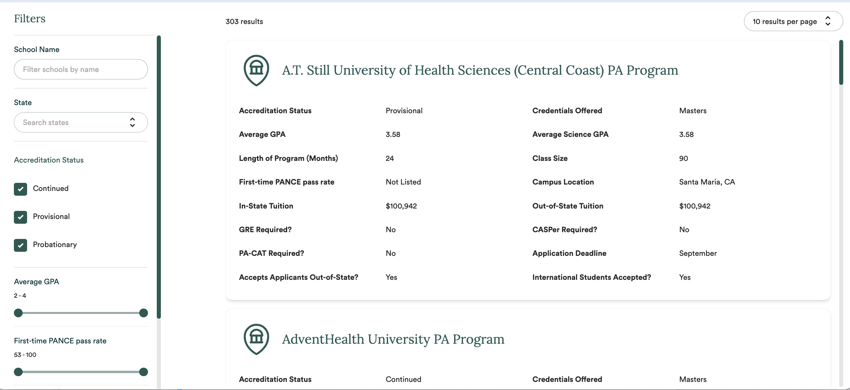
Task: Open A.T. Still University PA Program title
Action: tap(480, 70)
